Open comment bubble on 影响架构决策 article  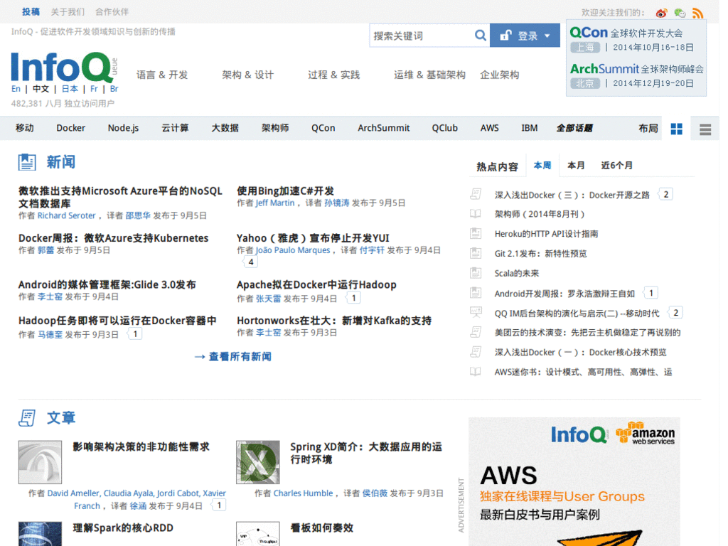coord(219,505)
